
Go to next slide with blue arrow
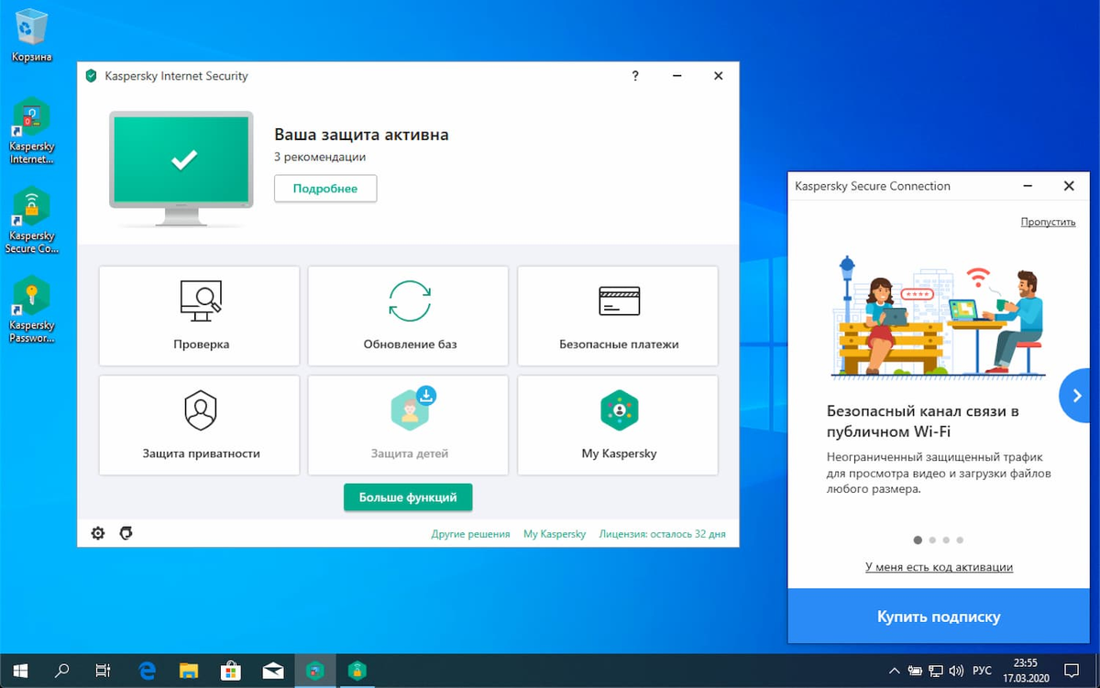[x=1073, y=396]
